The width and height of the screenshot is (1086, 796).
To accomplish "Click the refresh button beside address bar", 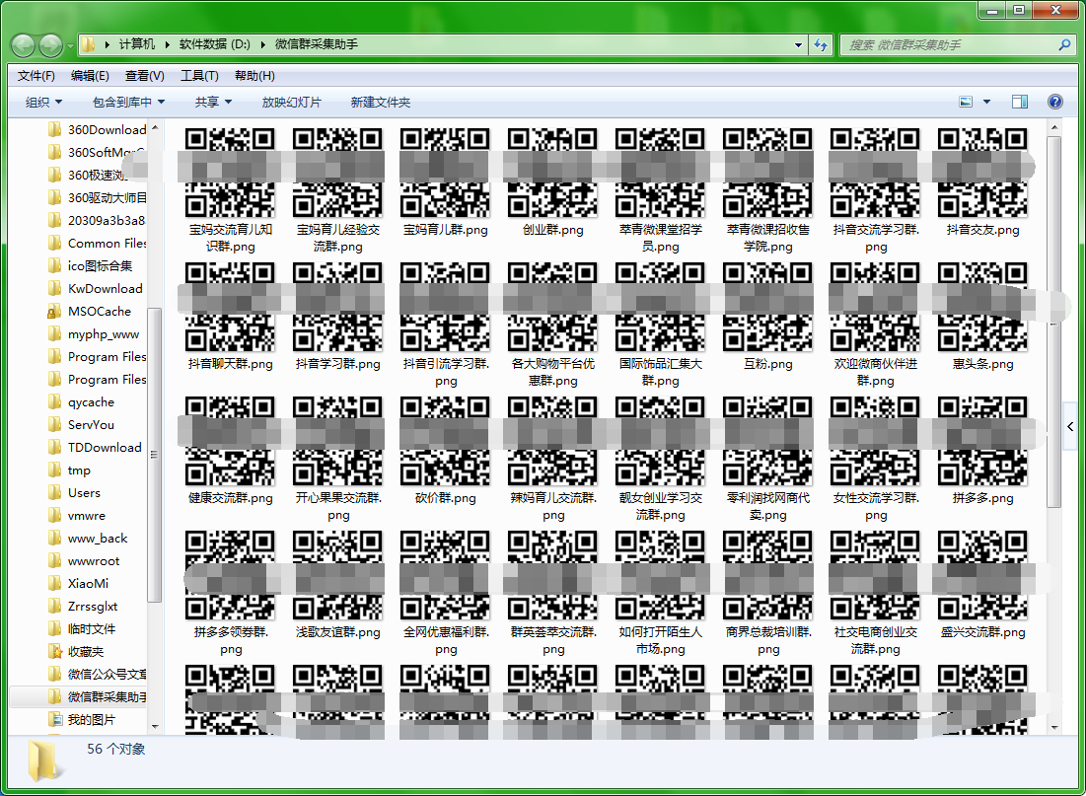I will coord(821,45).
